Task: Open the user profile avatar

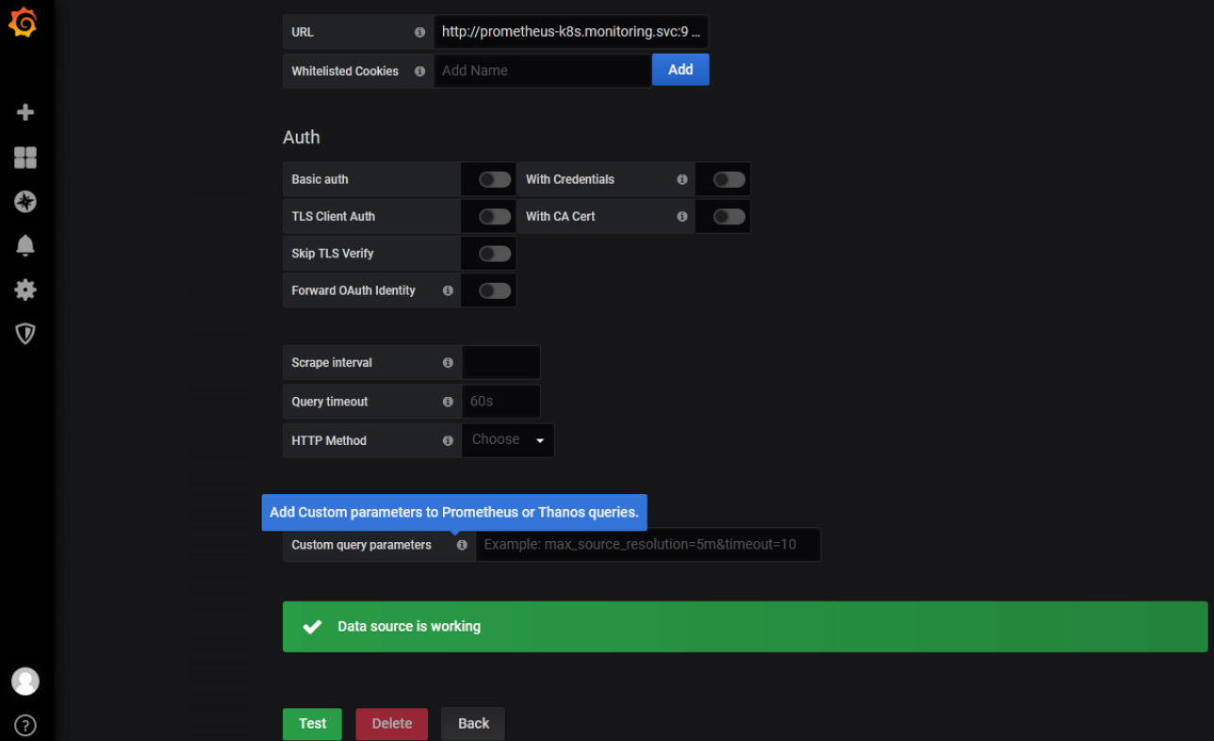Action: click(x=25, y=681)
